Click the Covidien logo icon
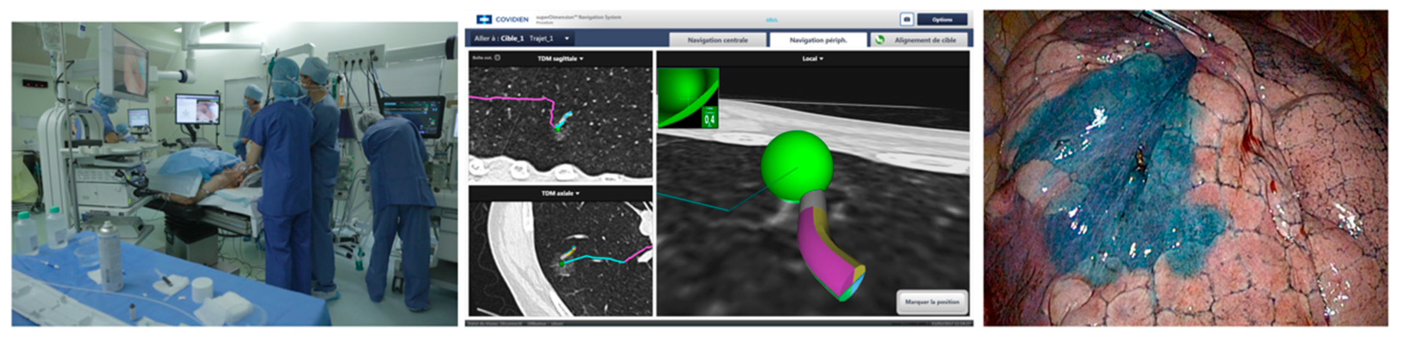Viewport: 1403px width, 343px height. click(x=484, y=20)
